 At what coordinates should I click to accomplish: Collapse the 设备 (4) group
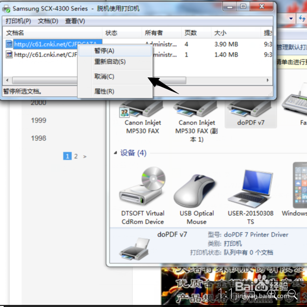point(115,153)
